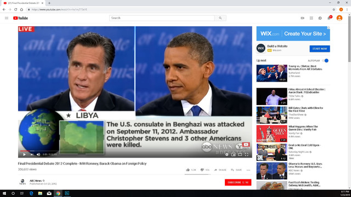Click the Chrome address bar
The height and width of the screenshot is (197, 351).
179,10
